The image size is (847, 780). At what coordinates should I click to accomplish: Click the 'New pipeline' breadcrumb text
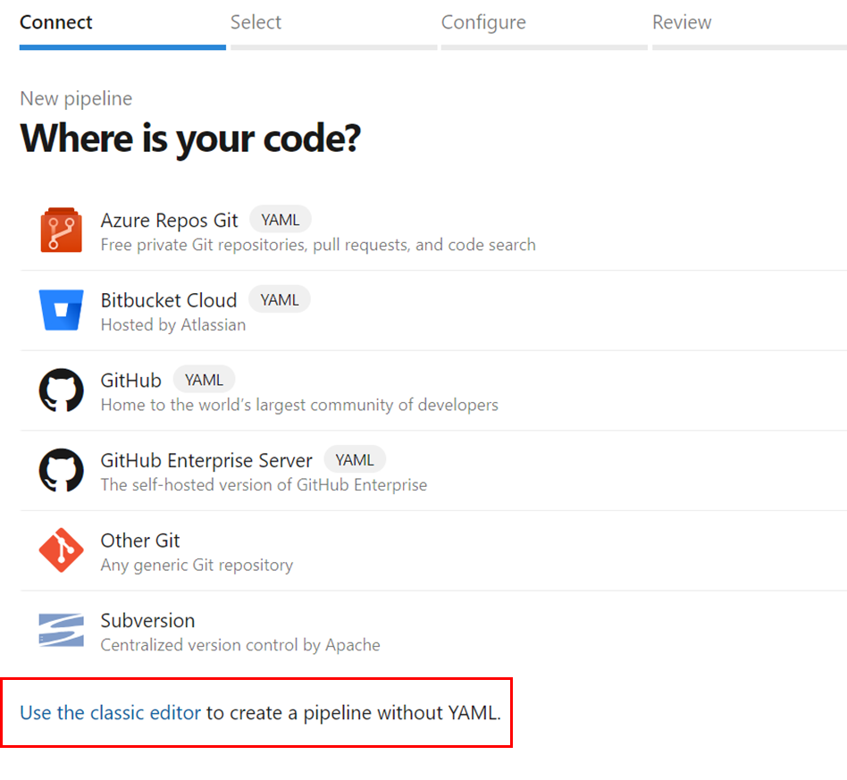tap(76, 98)
